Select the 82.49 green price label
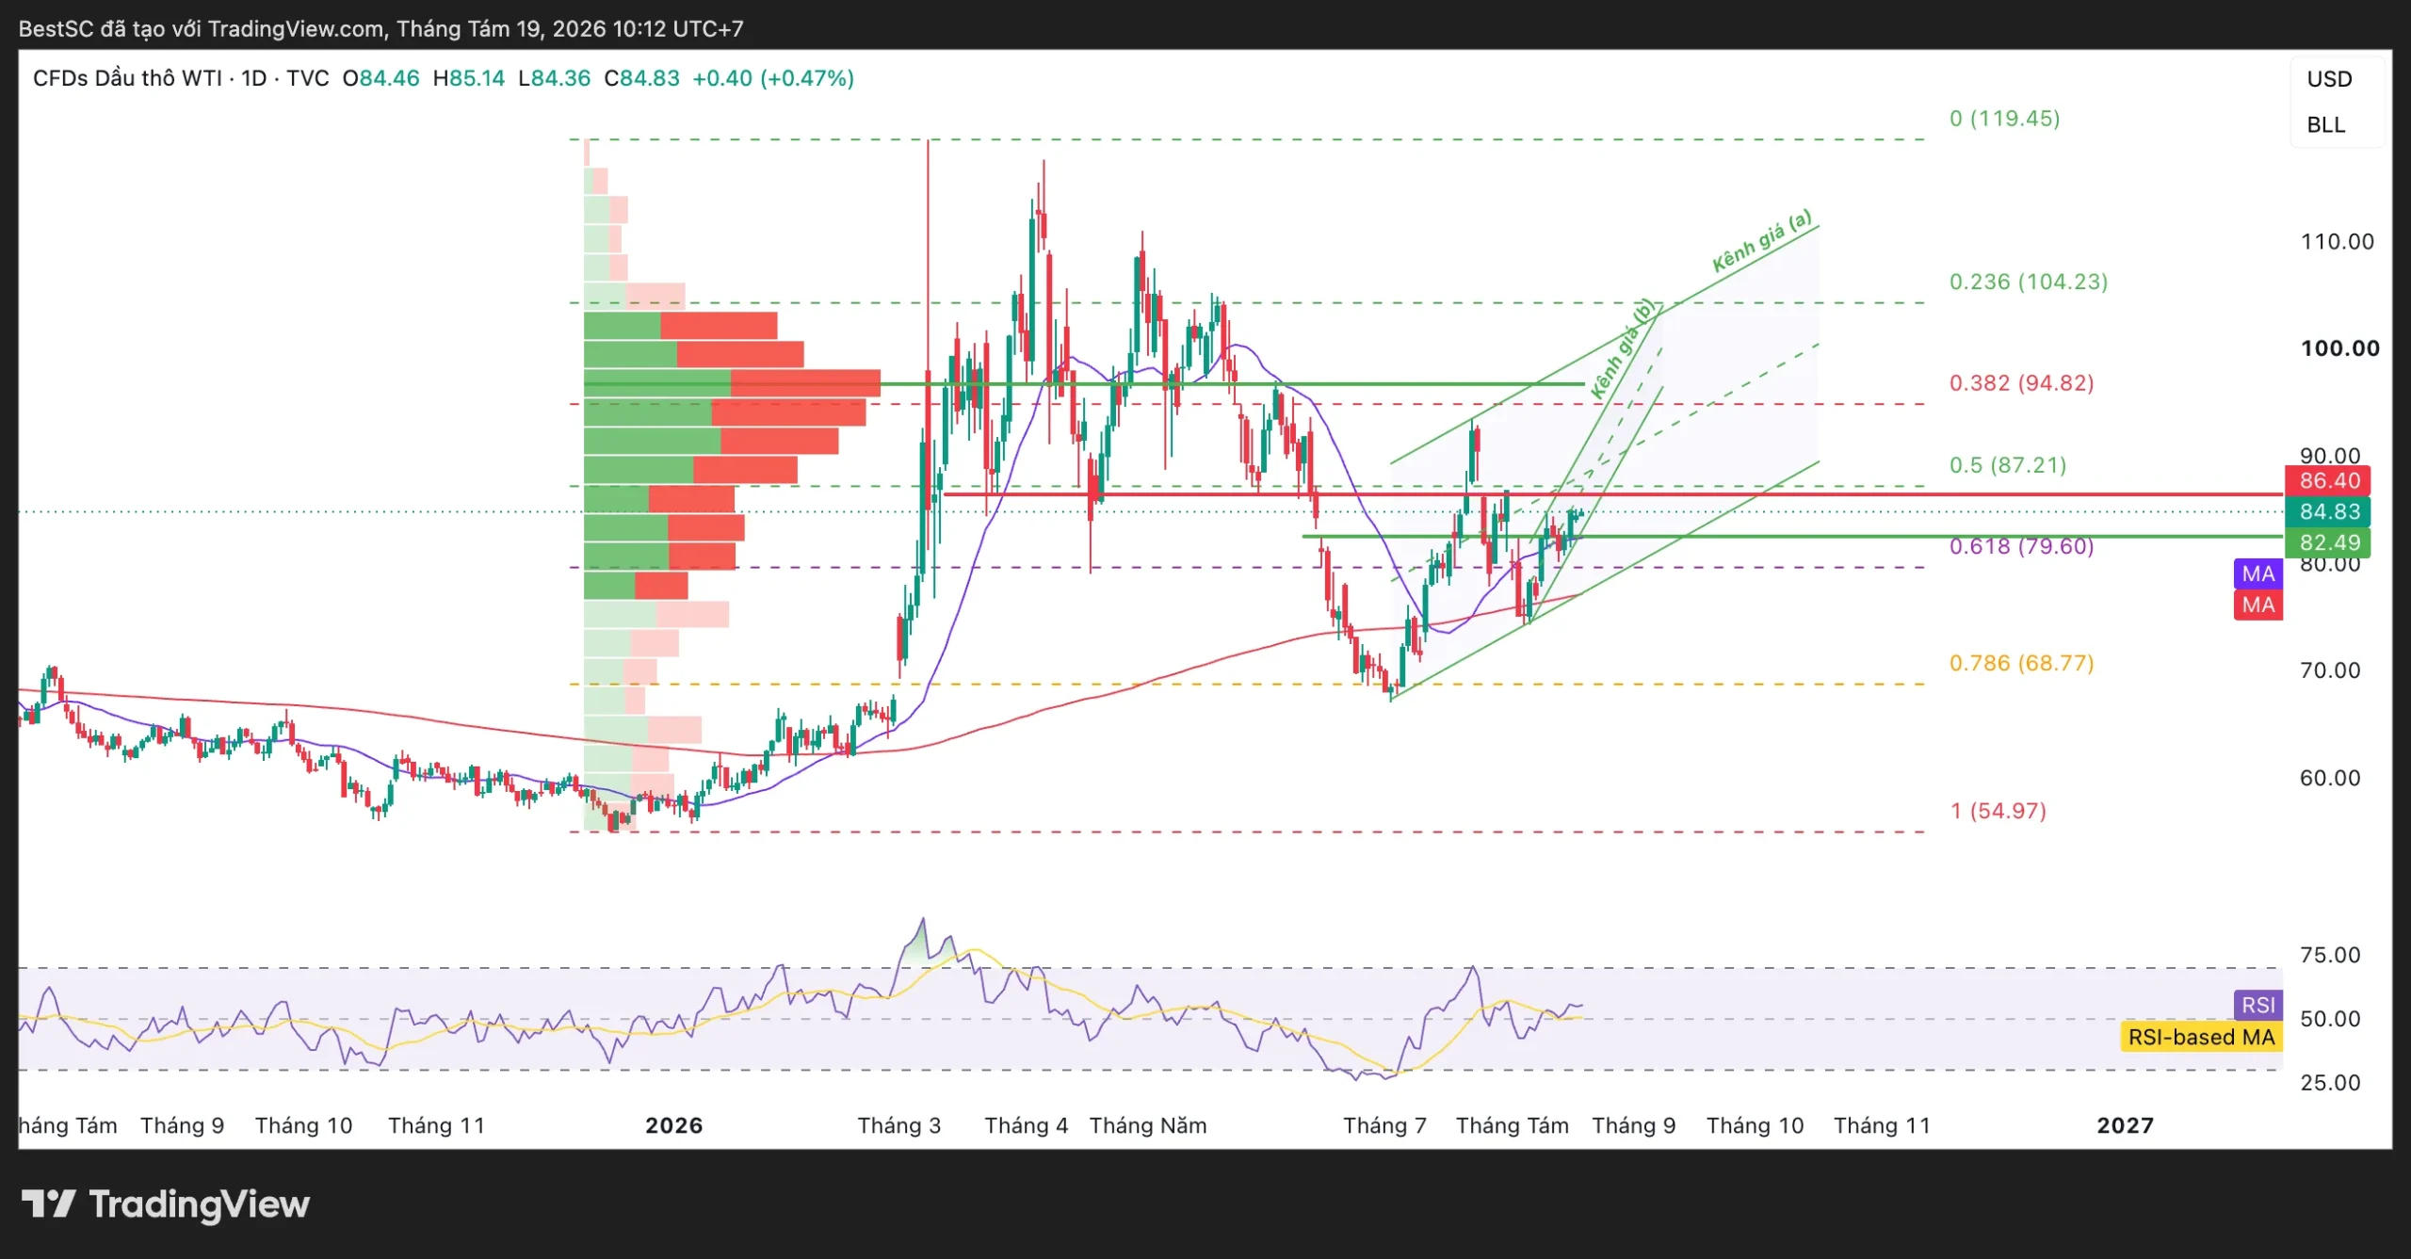The height and width of the screenshot is (1259, 2411). click(2329, 542)
